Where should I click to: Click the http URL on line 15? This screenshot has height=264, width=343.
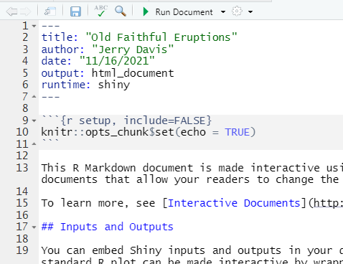point(328,203)
